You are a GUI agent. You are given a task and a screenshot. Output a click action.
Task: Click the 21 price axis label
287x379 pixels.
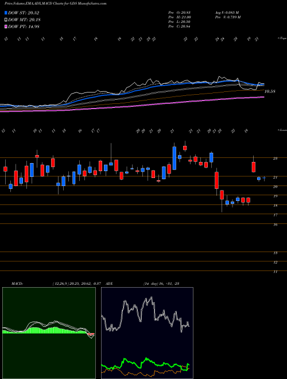[x=275, y=177]
